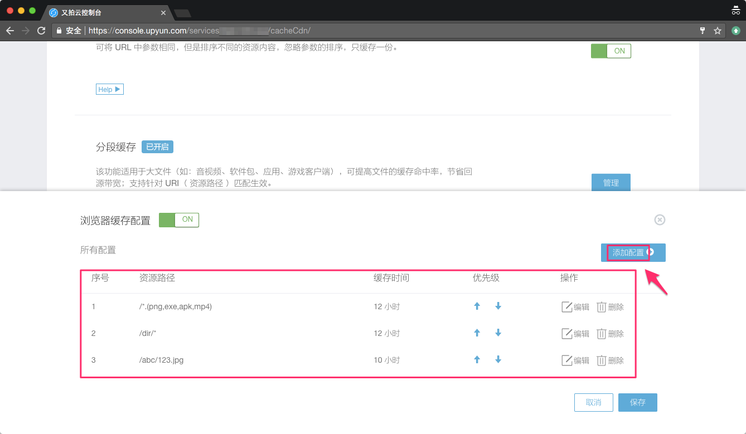Screen dimensions: 746x434
Task: Click the 已开启 status badge
Action: click(x=157, y=147)
